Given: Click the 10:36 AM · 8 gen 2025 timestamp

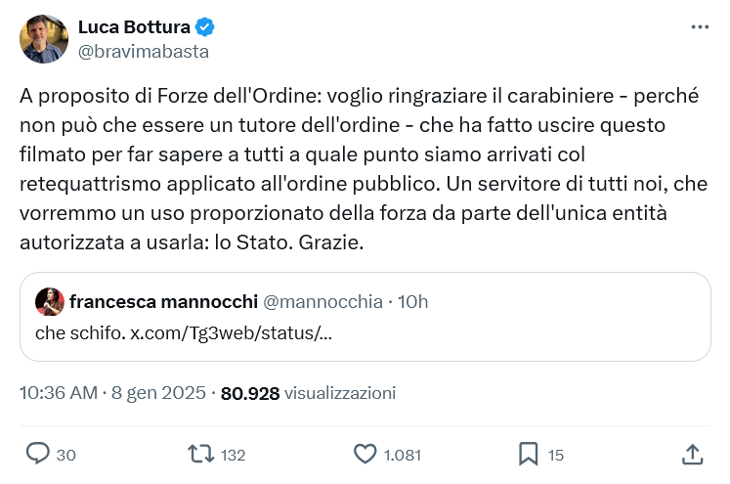Looking at the screenshot, I should 112,393.
